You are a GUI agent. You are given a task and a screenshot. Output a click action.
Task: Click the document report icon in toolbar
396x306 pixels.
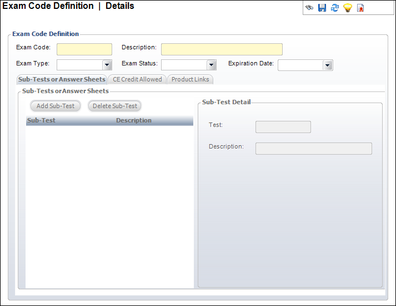coord(360,8)
